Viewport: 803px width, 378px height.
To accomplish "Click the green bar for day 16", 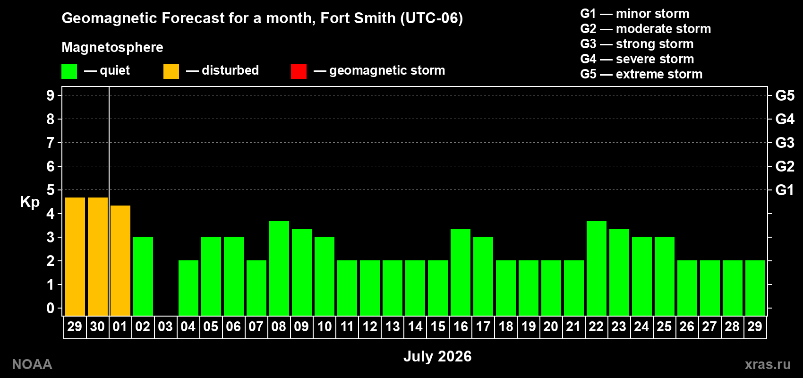I will (x=461, y=272).
